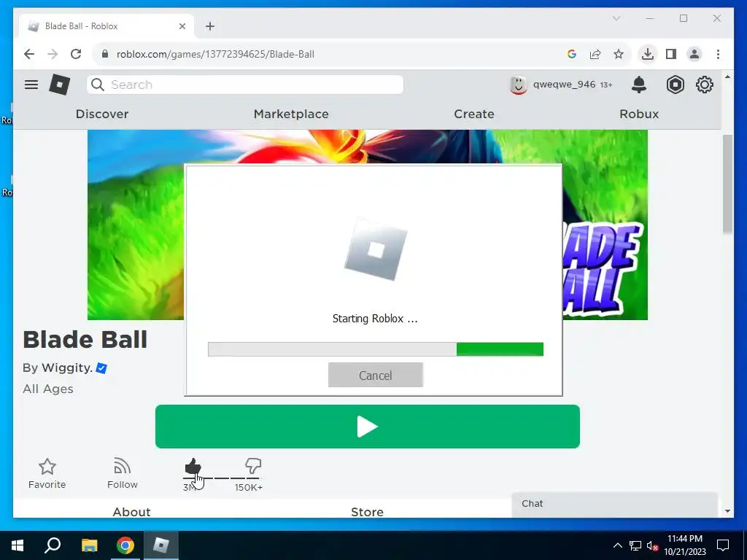
Task: Open a new browser tab
Action: 210,26
